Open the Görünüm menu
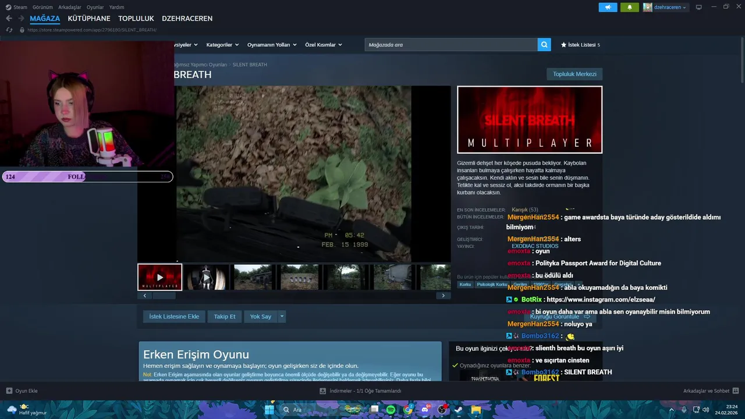Image resolution: width=745 pixels, height=419 pixels. tap(42, 7)
